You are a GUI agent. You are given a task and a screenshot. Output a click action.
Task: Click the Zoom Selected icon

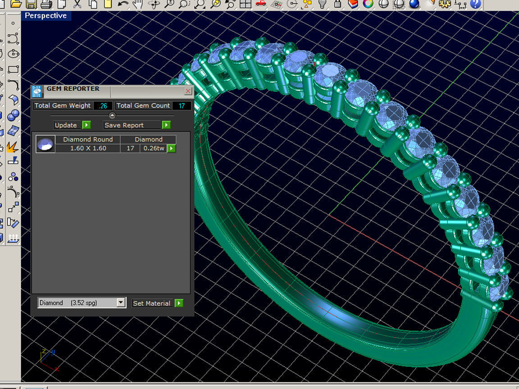(x=215, y=4)
